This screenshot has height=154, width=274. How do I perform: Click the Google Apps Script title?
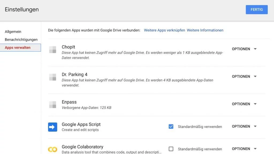coord(81,124)
